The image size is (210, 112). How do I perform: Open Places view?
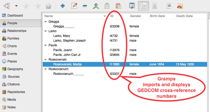(x=21, y=61)
